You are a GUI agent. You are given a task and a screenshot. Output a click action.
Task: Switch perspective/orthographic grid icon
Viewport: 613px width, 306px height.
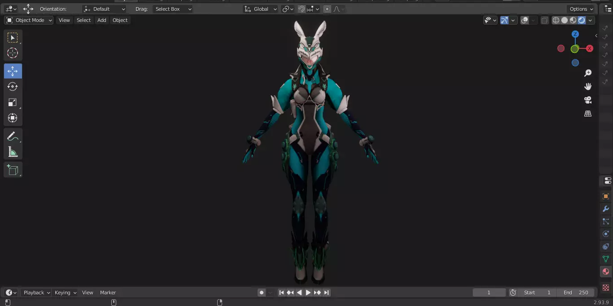click(588, 114)
